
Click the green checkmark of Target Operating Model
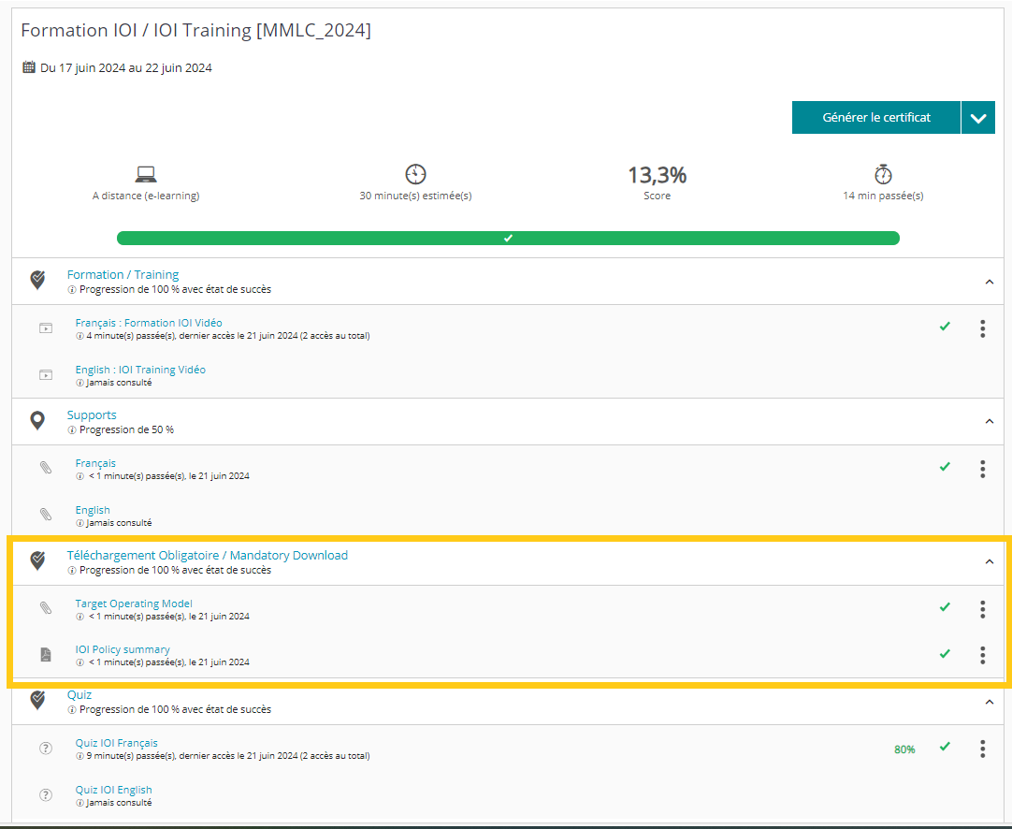945,607
